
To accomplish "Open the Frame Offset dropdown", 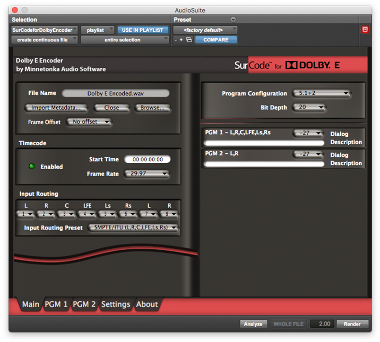I will 89,122.
